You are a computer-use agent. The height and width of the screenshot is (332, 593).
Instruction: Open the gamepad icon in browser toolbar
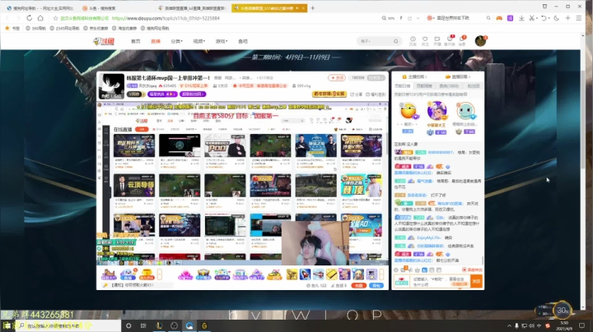(x=499, y=18)
